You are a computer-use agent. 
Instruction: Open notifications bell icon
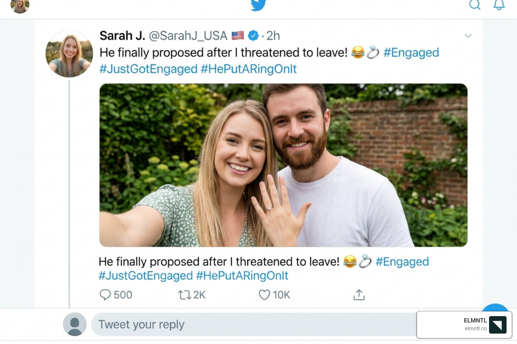coord(499,5)
